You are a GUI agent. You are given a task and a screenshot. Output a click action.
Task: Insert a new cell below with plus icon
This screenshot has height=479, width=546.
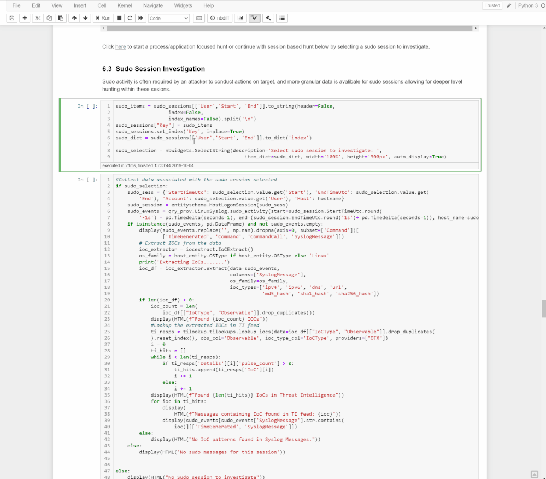25,18
